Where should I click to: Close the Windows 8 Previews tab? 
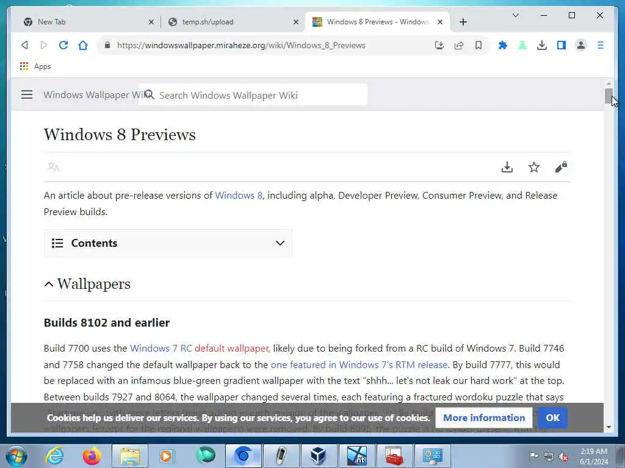[x=440, y=22]
